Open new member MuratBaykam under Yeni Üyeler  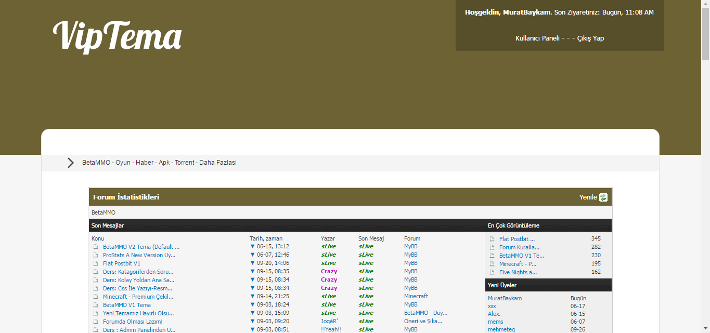tap(505, 298)
